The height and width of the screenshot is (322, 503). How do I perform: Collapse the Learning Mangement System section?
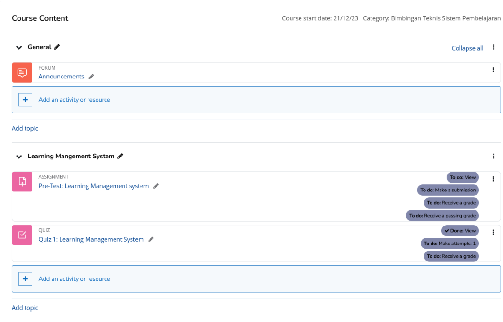19,157
